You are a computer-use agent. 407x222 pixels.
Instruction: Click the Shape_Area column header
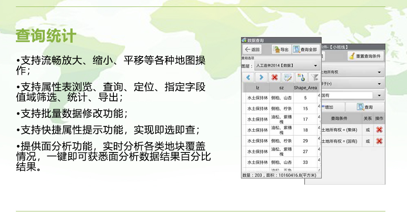(x=305, y=87)
